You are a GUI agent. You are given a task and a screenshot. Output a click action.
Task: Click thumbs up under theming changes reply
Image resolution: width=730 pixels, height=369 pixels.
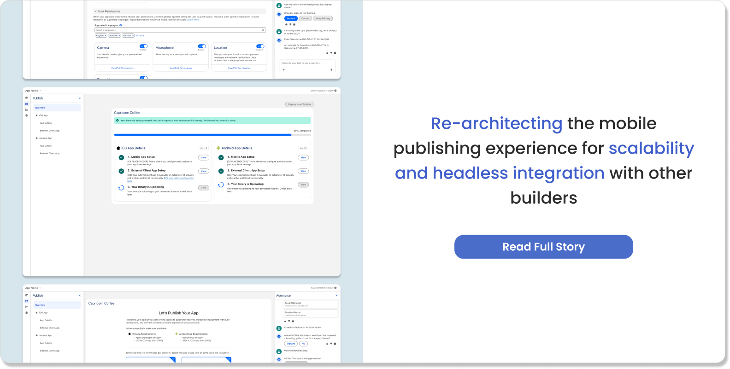pos(286,24)
